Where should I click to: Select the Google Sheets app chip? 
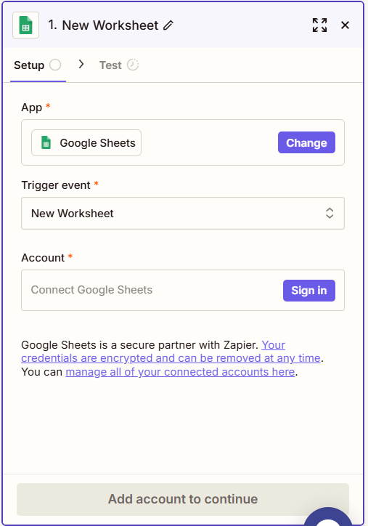click(x=86, y=143)
